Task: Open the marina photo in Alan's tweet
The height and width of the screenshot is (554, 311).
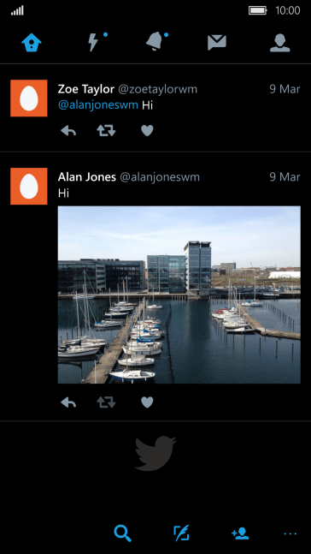Action: click(x=179, y=295)
